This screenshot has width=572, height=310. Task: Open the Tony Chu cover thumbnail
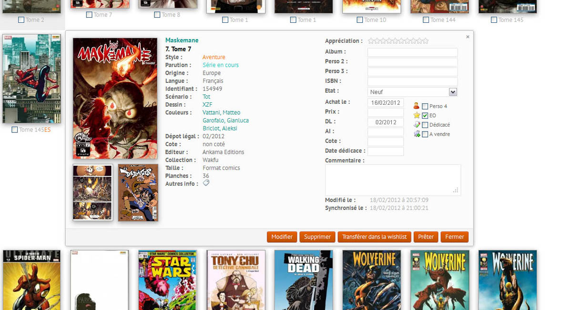point(236,280)
